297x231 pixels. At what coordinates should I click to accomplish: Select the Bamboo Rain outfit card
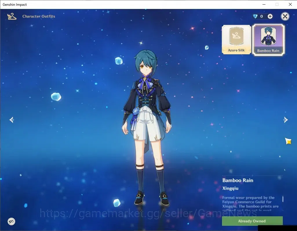(268, 40)
